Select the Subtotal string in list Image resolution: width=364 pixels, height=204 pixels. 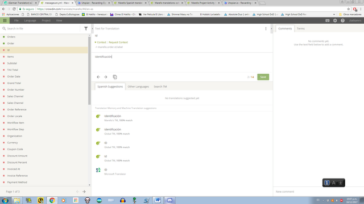click(x=44, y=63)
